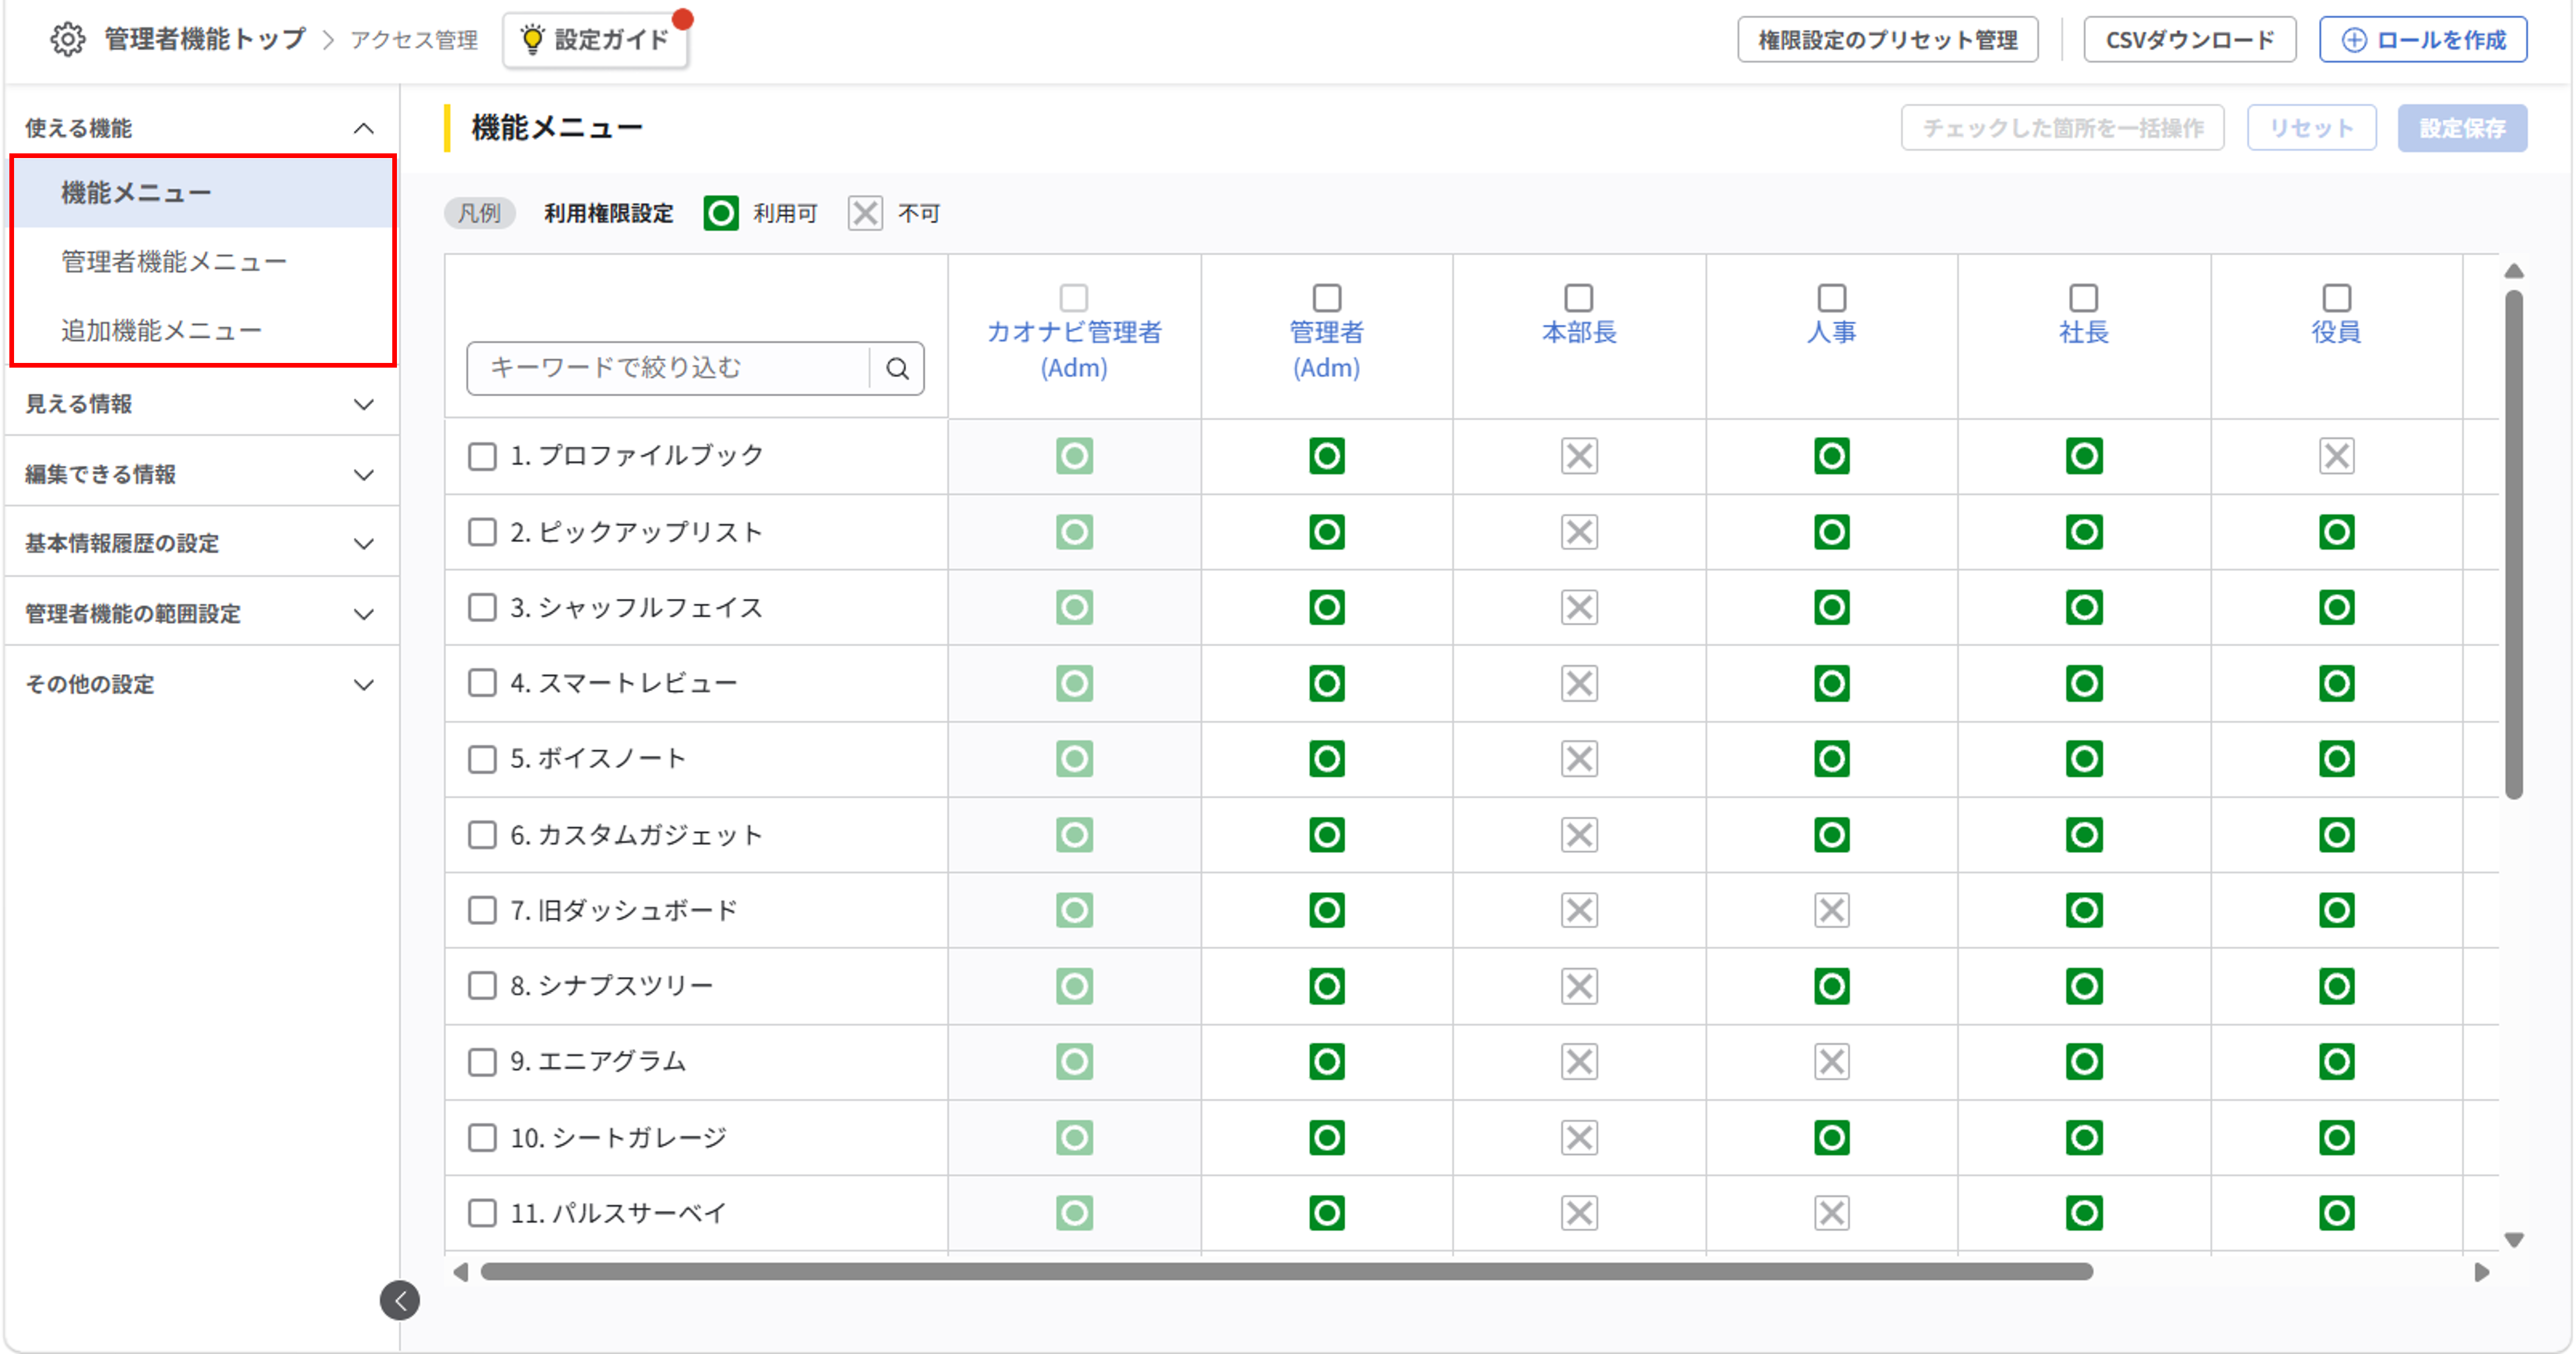Image resolution: width=2576 pixels, height=1354 pixels.
Task: Toggle 人事 permission for 2. ピックアップリスト
Action: point(1831,532)
